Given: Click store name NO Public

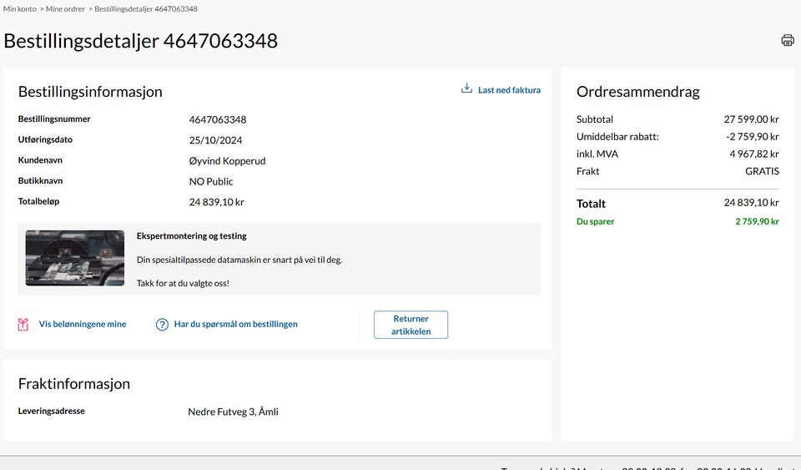Looking at the screenshot, I should 211,181.
